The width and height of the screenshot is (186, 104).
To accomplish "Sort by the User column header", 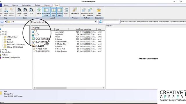I will (101, 29).
